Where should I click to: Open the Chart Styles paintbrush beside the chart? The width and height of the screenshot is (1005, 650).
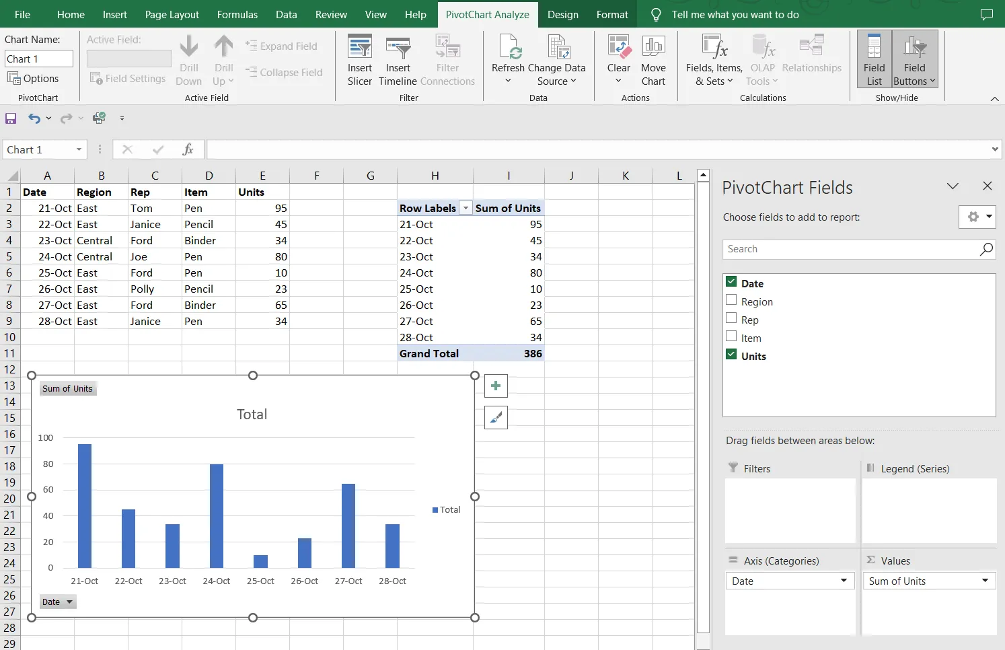pos(496,417)
